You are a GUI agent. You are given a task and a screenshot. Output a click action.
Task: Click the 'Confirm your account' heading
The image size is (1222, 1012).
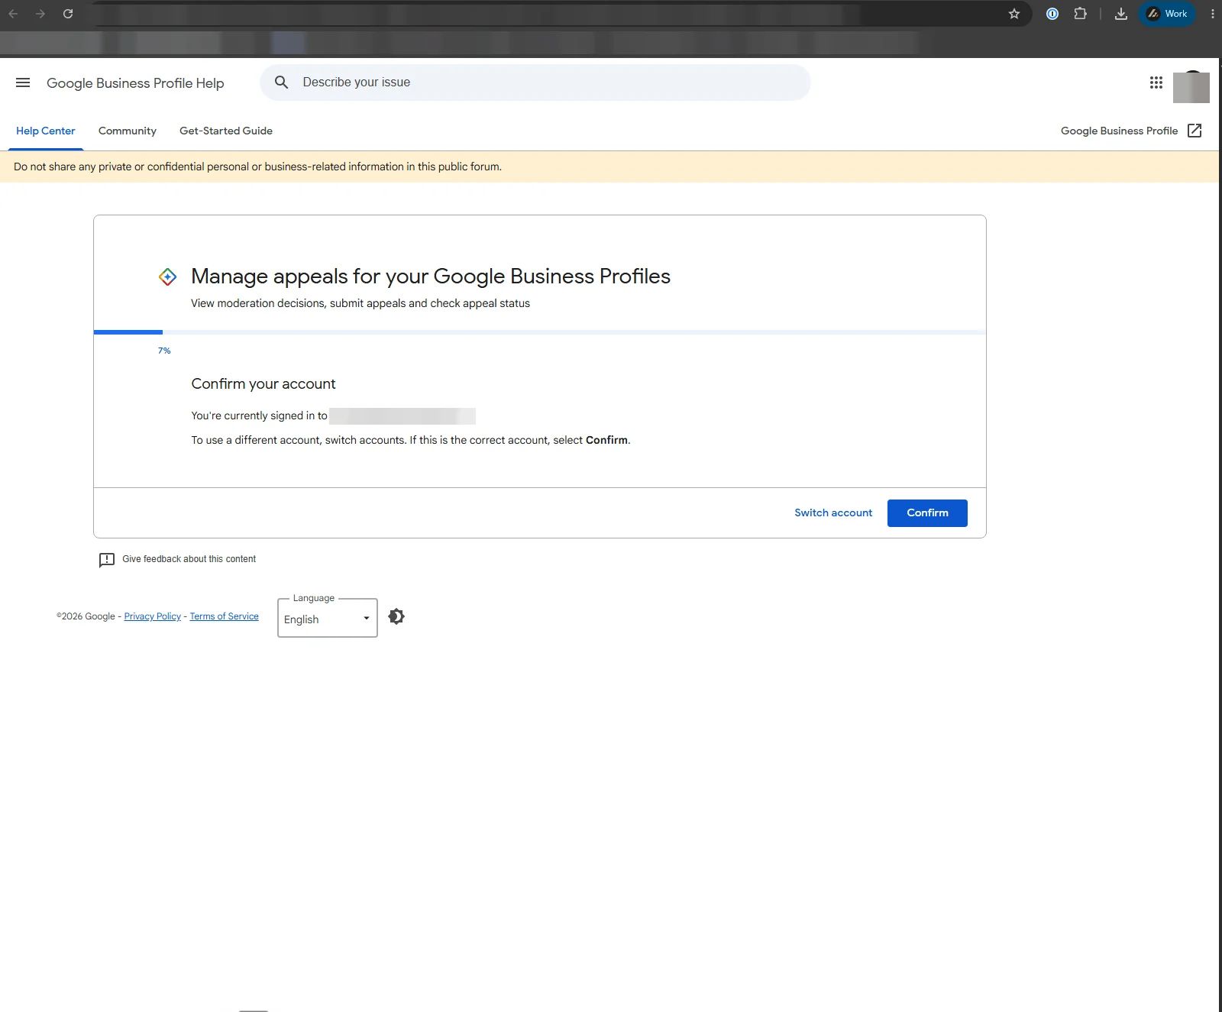pos(263,384)
